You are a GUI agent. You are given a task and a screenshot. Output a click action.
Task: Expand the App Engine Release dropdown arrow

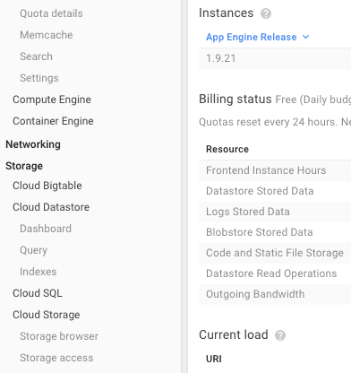click(x=305, y=37)
